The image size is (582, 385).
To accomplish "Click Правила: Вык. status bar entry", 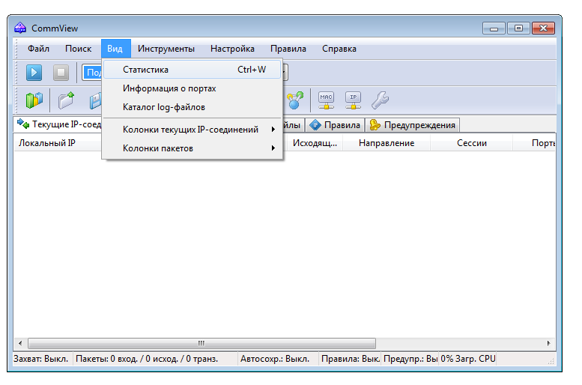I will 350,359.
